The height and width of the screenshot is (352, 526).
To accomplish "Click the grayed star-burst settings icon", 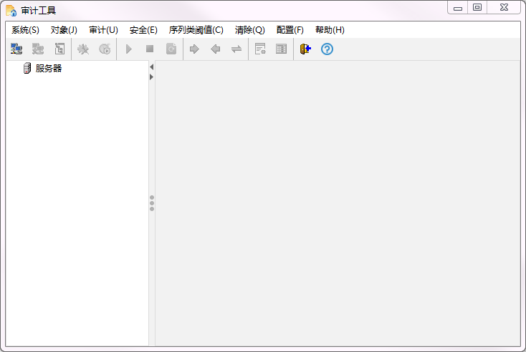I will tap(83, 49).
